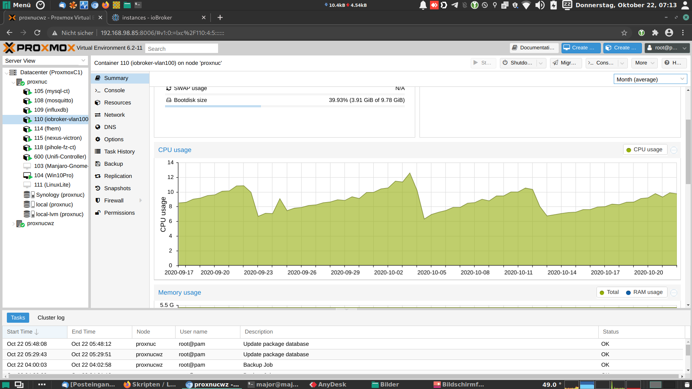
Task: Toggle the Total memory legend series
Action: (x=609, y=292)
